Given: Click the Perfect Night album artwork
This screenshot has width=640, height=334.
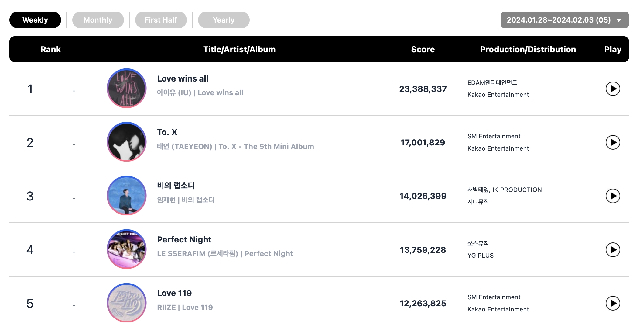Looking at the screenshot, I should point(127,249).
